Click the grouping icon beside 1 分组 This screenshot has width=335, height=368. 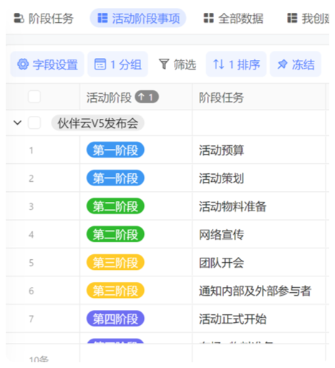click(100, 64)
